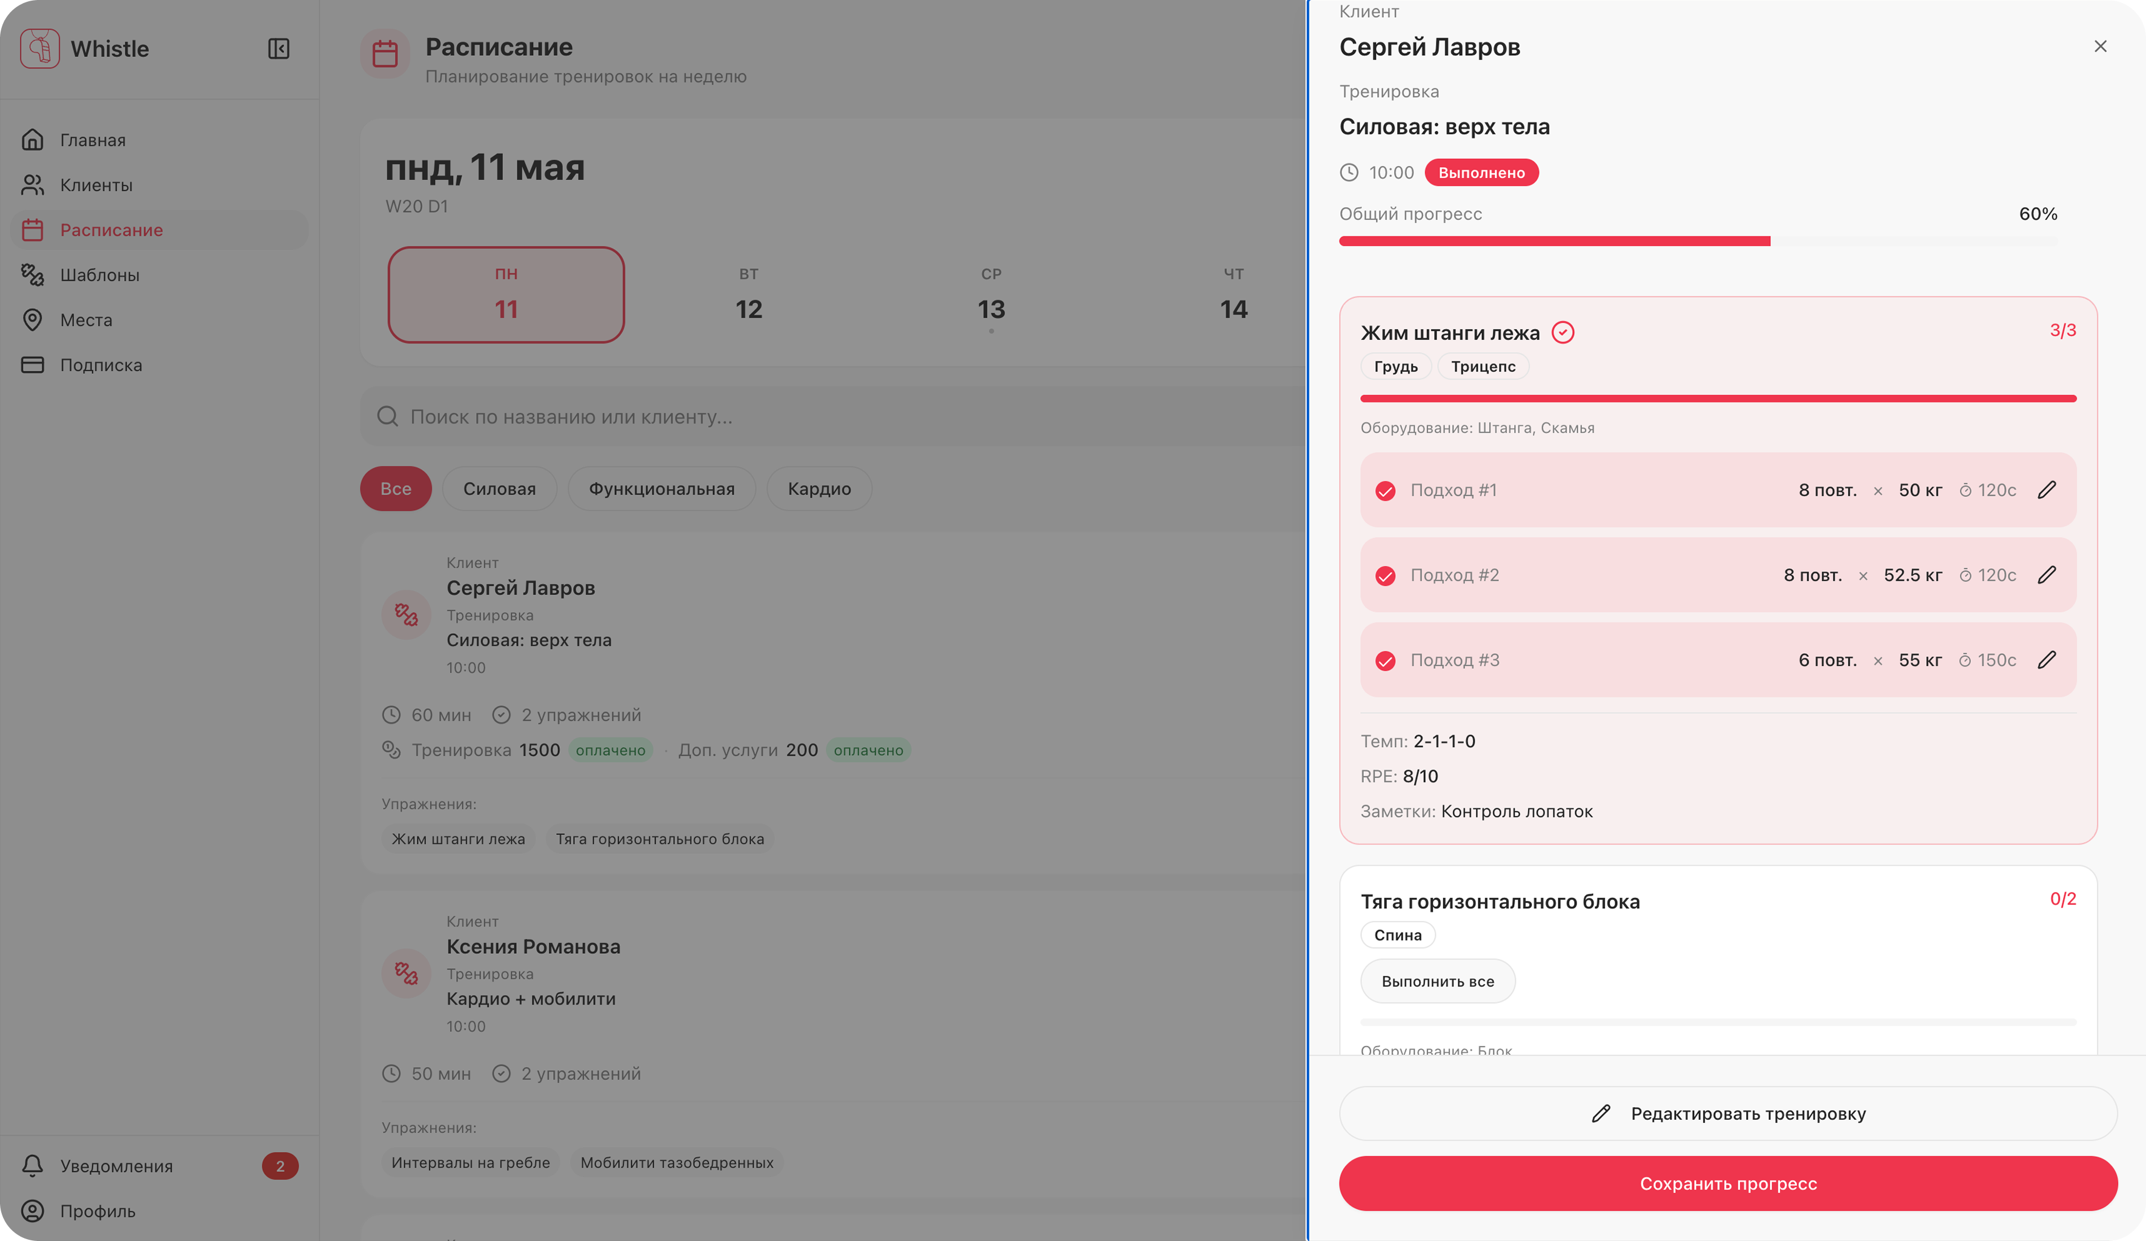Image resolution: width=2146 pixels, height=1241 pixels.
Task: Go to Клиенты section
Action: click(159, 185)
